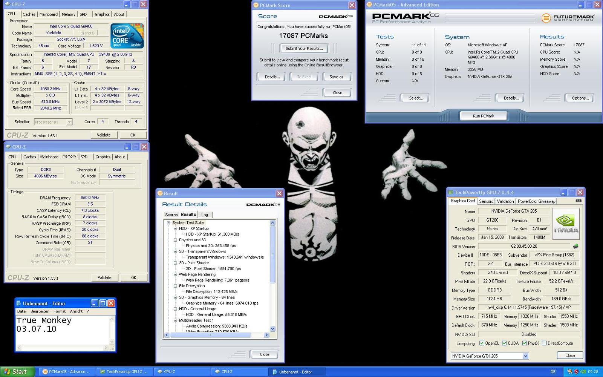Click the Windows Messenger tray icon

click(x=569, y=372)
